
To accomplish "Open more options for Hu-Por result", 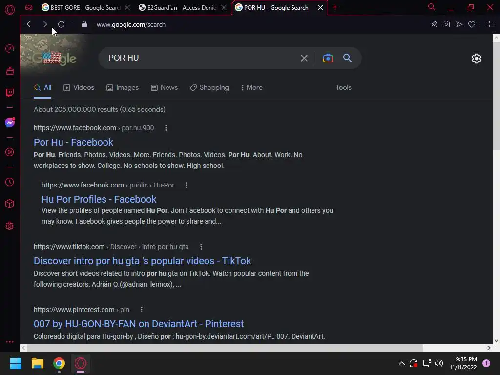I will pos(187,185).
